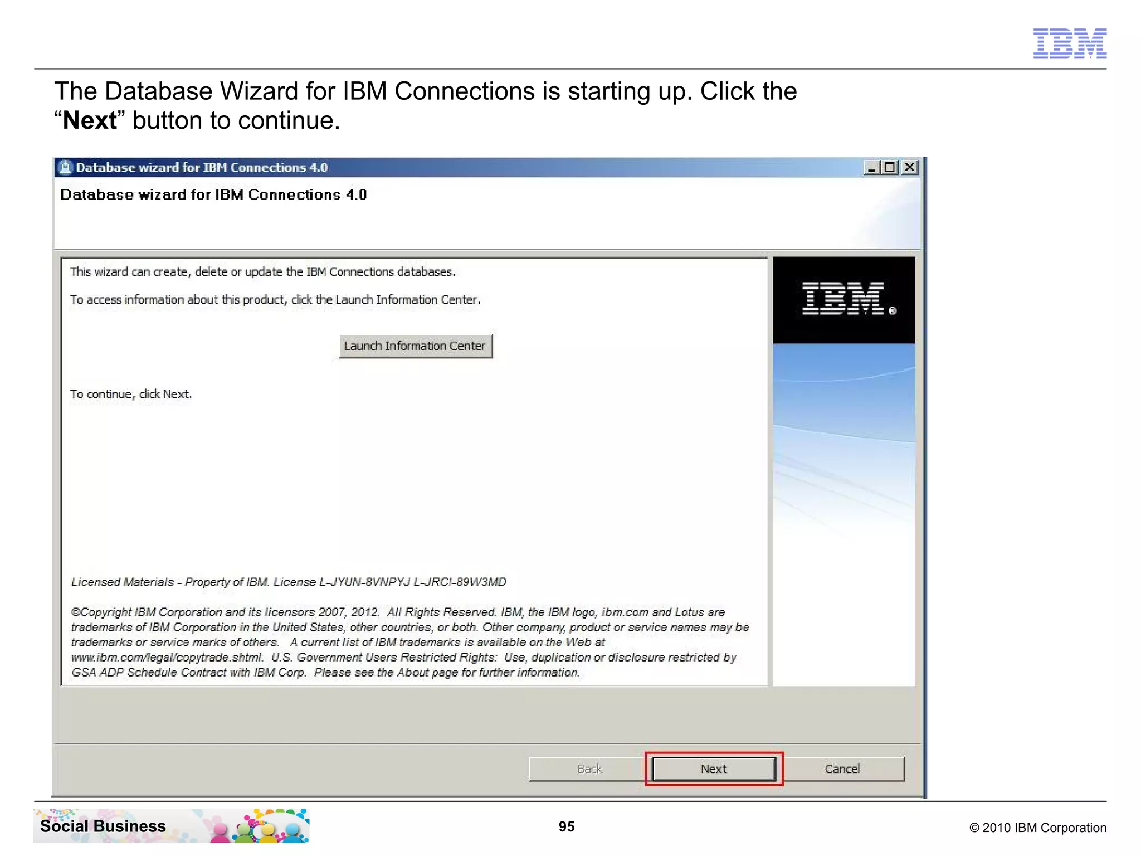This screenshot has width=1141, height=856.
Task: Click the slide page number 95
Action: [x=567, y=826]
